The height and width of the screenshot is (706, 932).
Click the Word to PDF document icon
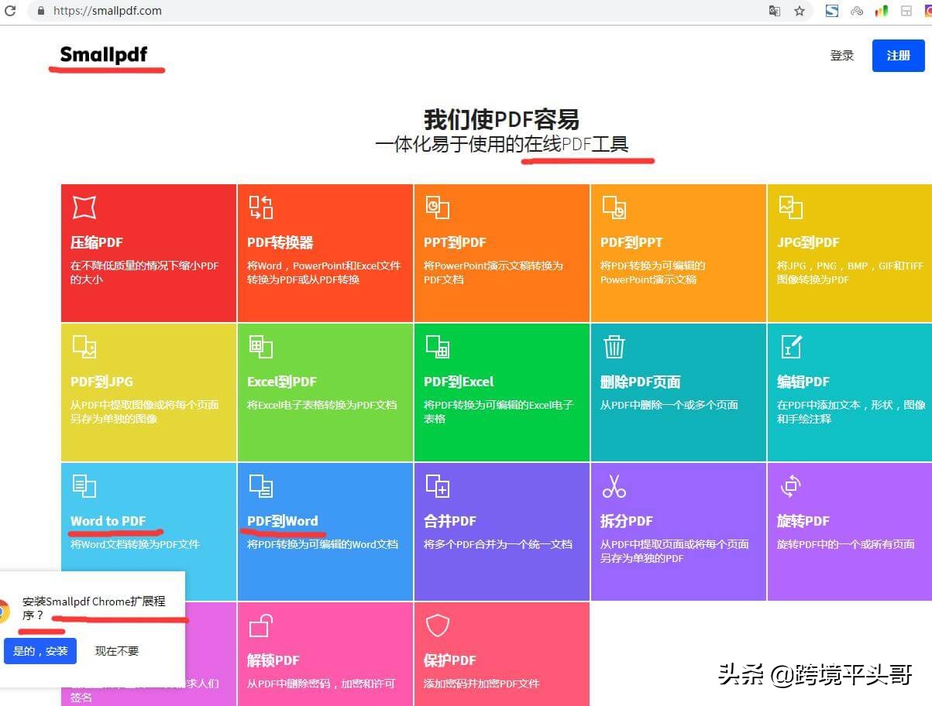84,485
